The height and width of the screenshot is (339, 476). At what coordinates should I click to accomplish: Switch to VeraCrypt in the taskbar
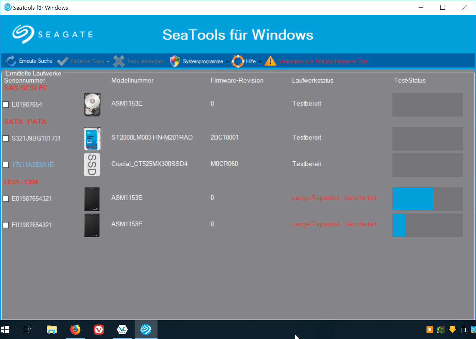[122, 330]
